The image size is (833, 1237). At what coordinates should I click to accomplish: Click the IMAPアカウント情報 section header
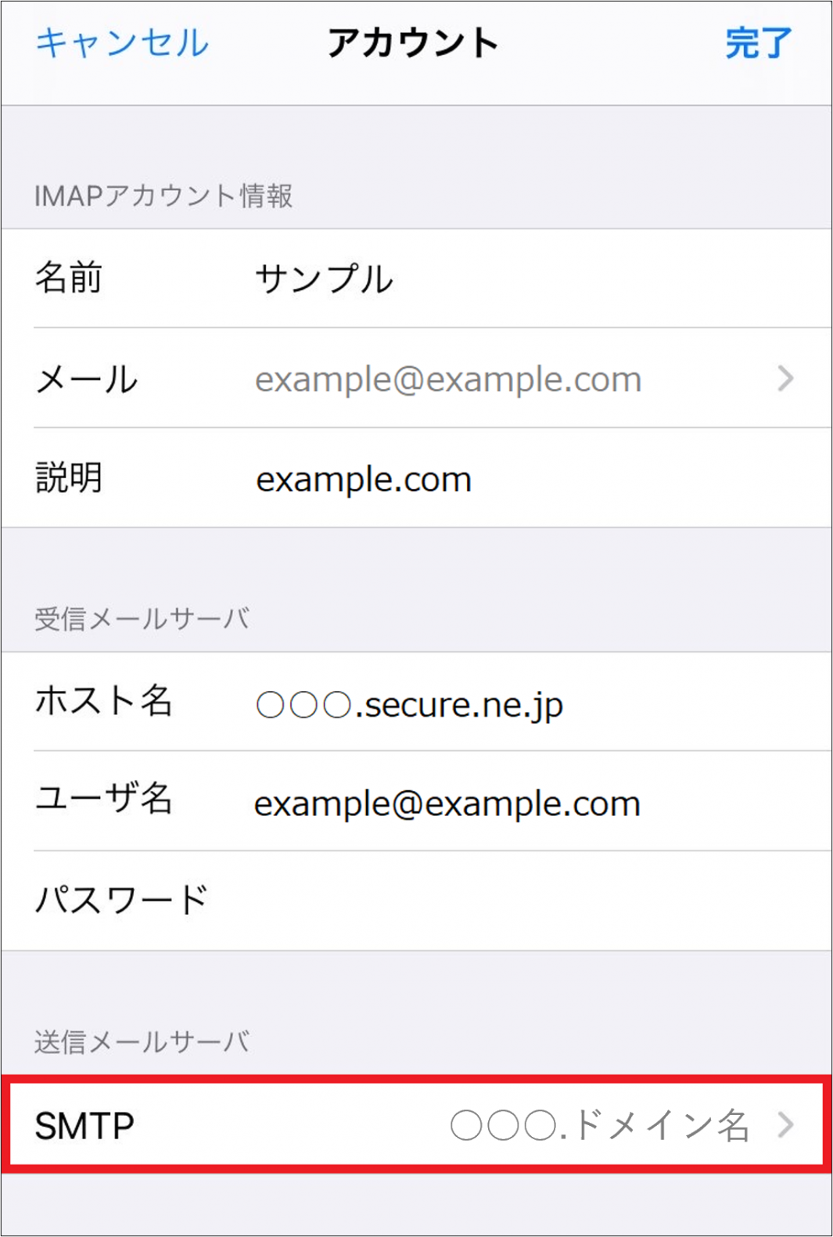(163, 196)
